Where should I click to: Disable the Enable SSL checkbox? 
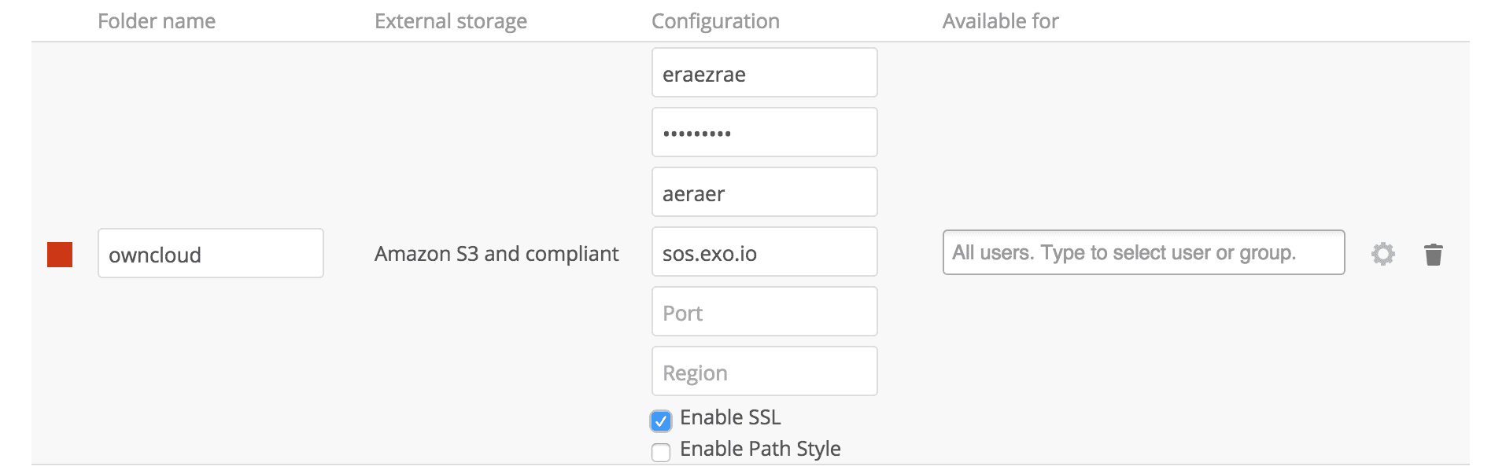pyautogui.click(x=661, y=421)
